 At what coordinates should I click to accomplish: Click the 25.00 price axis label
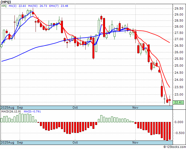179,65
